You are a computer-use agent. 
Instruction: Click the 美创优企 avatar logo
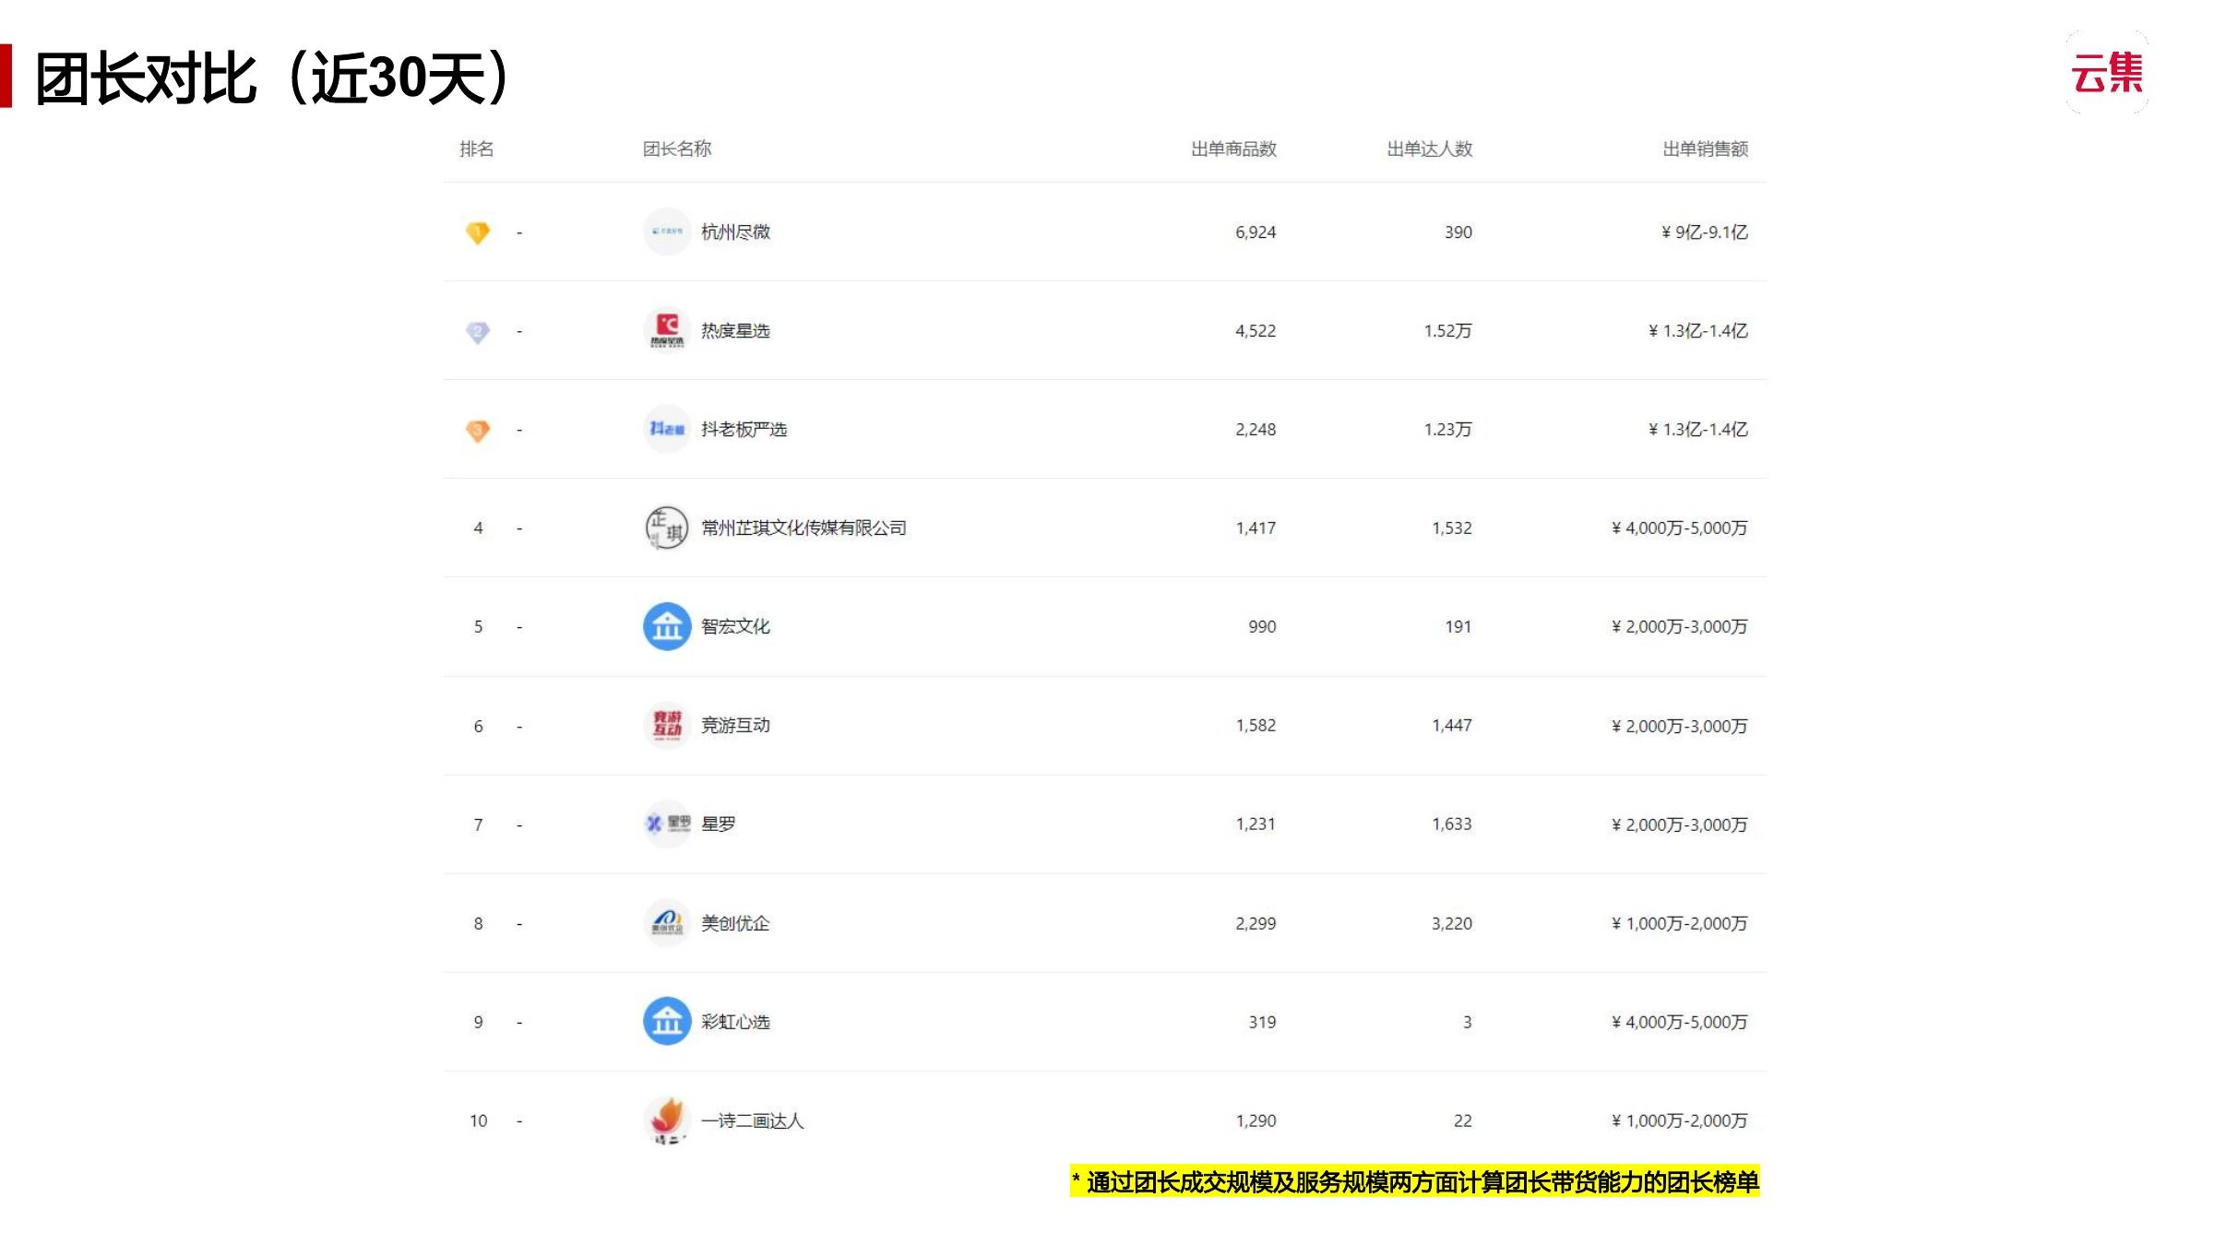click(x=667, y=922)
